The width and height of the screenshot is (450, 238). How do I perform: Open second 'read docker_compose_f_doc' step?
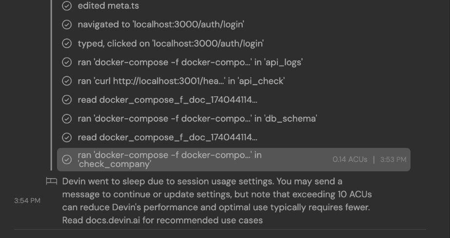[167, 137]
